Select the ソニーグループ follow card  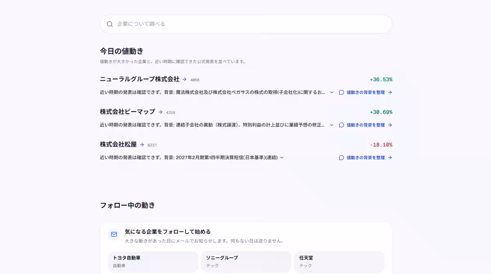tap(246, 262)
